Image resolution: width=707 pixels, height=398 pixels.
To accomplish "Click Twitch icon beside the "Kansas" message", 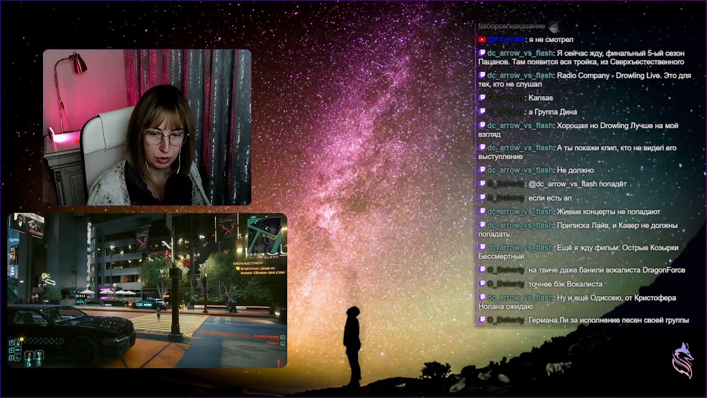I will pyautogui.click(x=482, y=98).
